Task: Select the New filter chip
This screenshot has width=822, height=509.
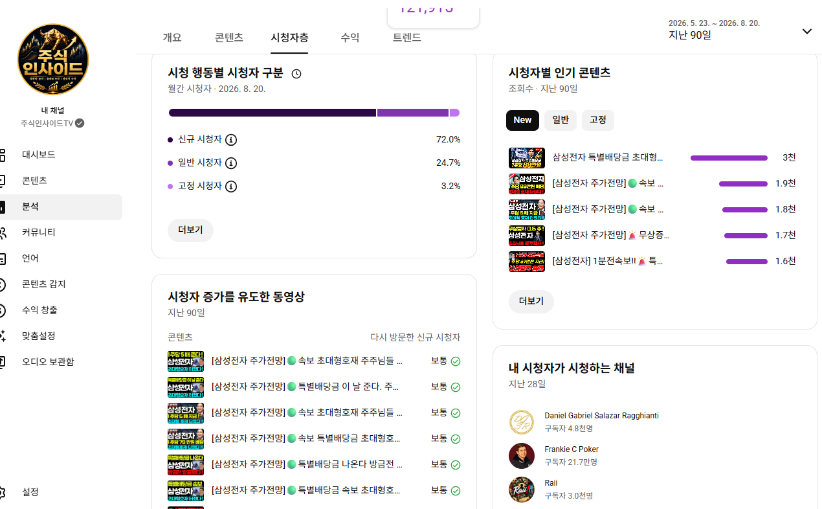Action: coord(522,120)
